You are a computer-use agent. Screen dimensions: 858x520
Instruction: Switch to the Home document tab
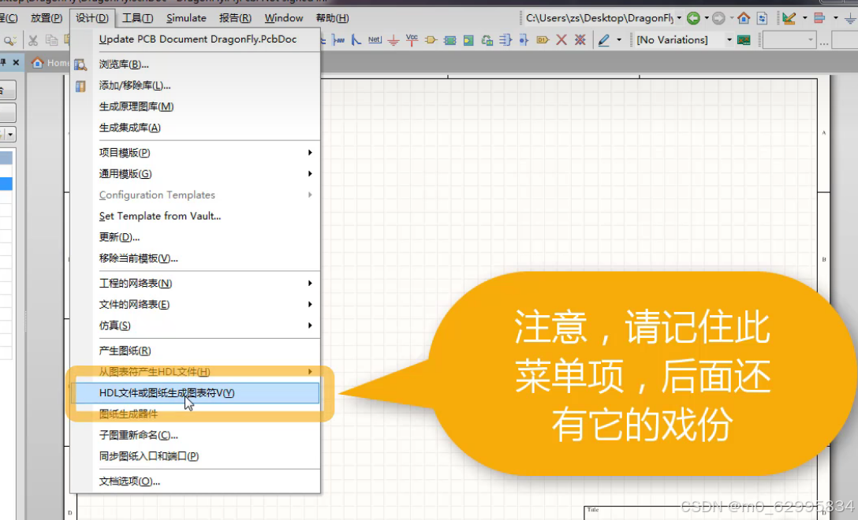coord(50,63)
